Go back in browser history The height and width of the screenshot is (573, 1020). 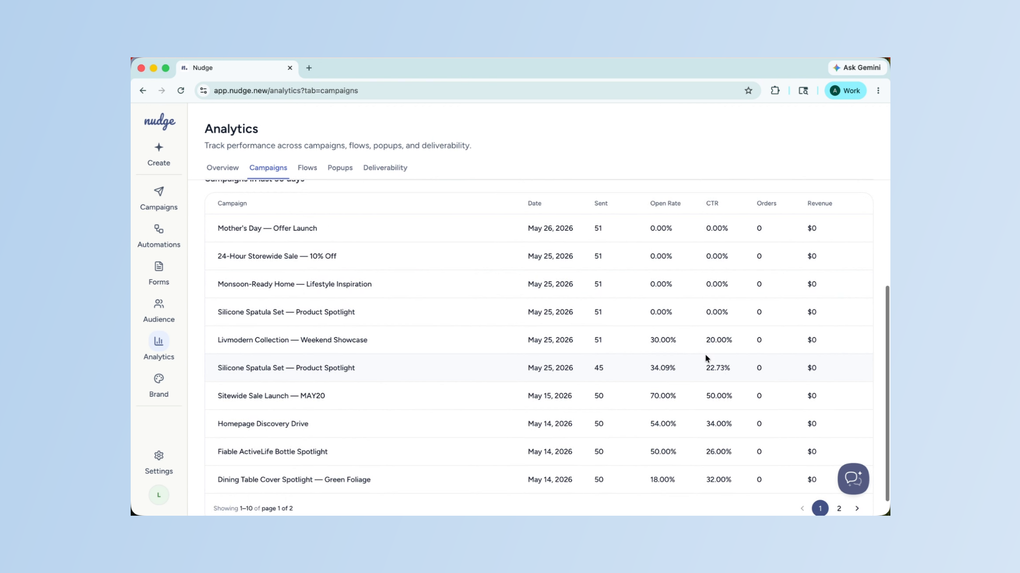pyautogui.click(x=143, y=91)
